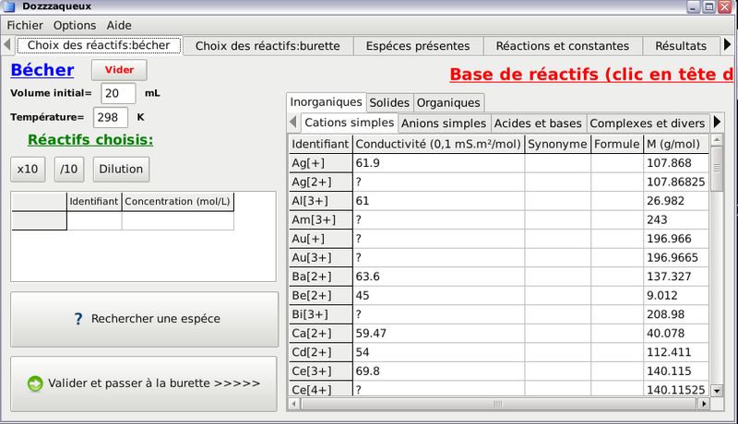Image resolution: width=738 pixels, height=424 pixels.
Task: Click the red Vider button
Action: click(x=119, y=70)
